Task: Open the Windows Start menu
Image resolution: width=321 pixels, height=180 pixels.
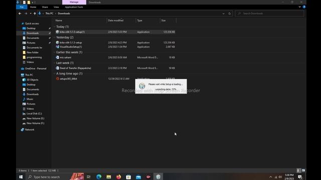Action: [x=21, y=176]
